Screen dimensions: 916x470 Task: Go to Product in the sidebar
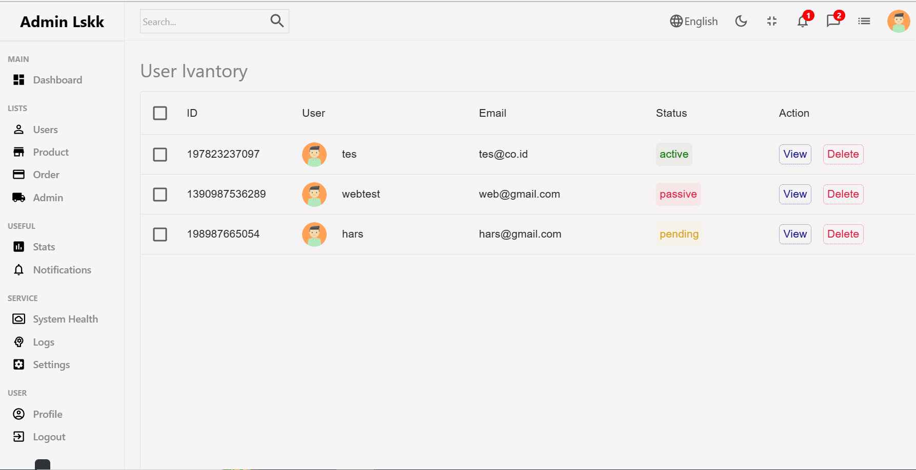50,152
